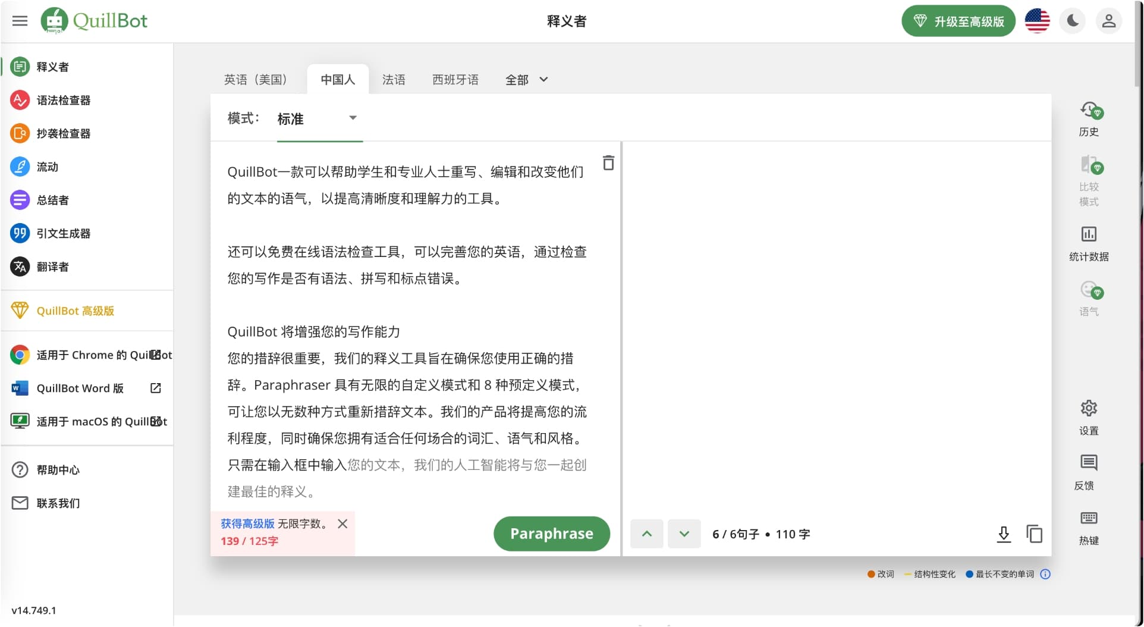Open the US flag language selector
The image size is (1144, 627).
pos(1037,21)
